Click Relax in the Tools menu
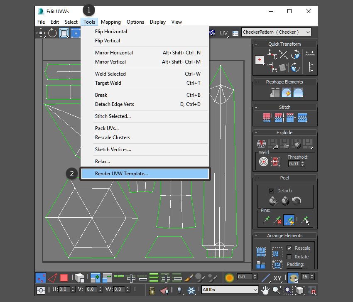The height and width of the screenshot is (302, 353). pos(103,162)
